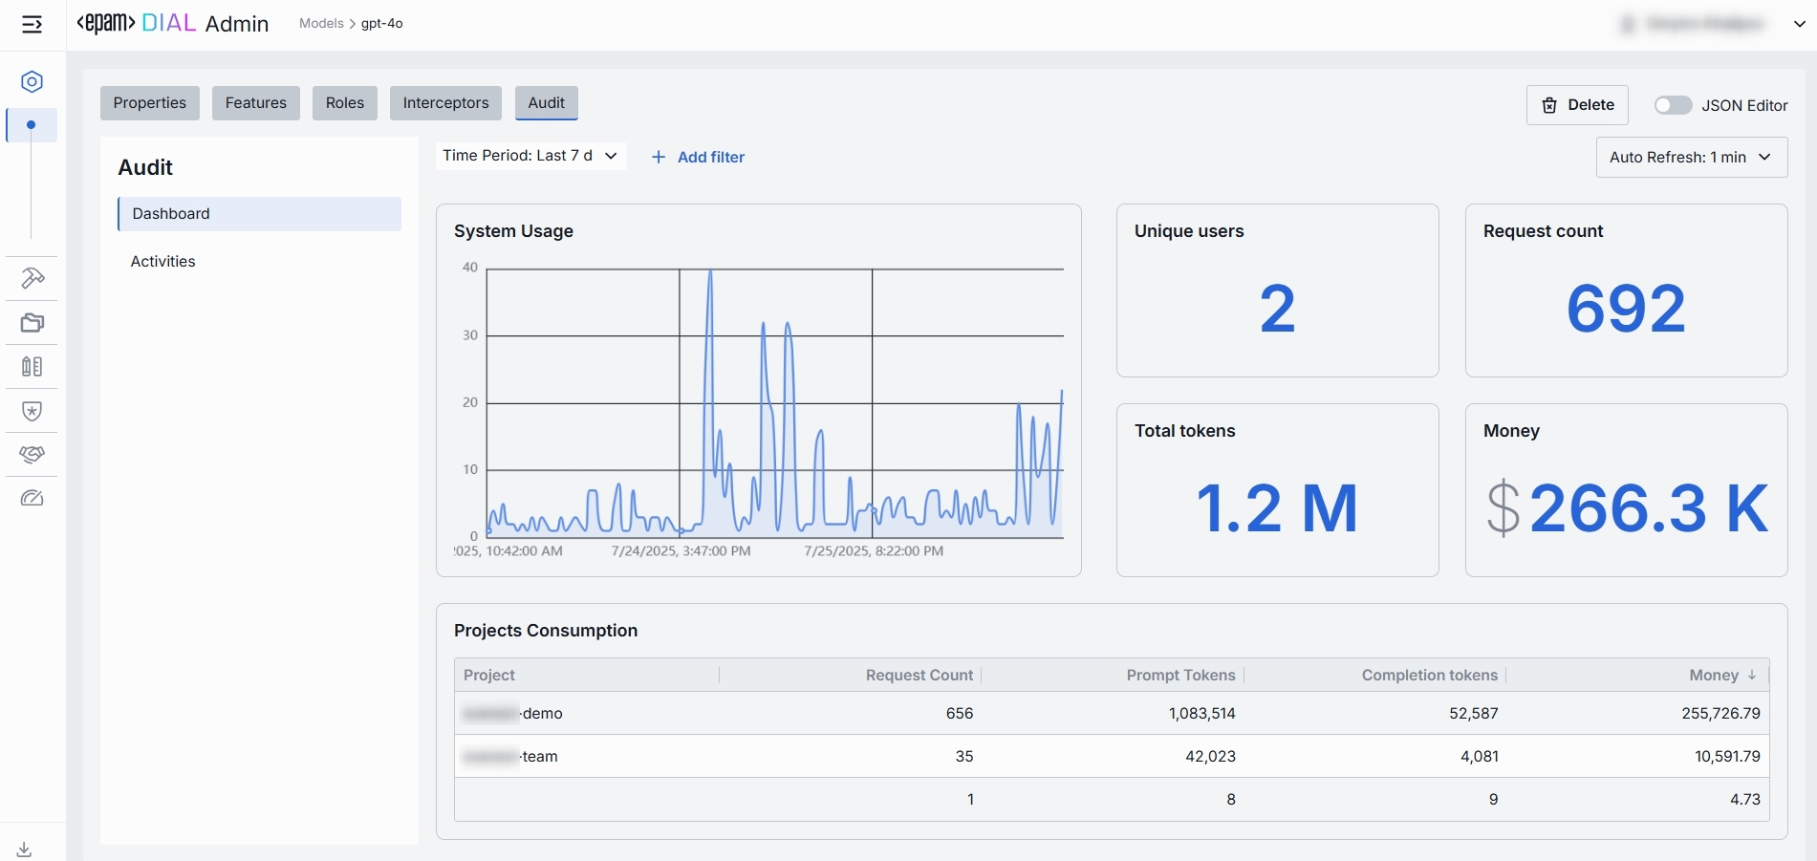The image size is (1817, 861).
Task: Click the 52,587 completion tokens cell
Action: pos(1474,714)
